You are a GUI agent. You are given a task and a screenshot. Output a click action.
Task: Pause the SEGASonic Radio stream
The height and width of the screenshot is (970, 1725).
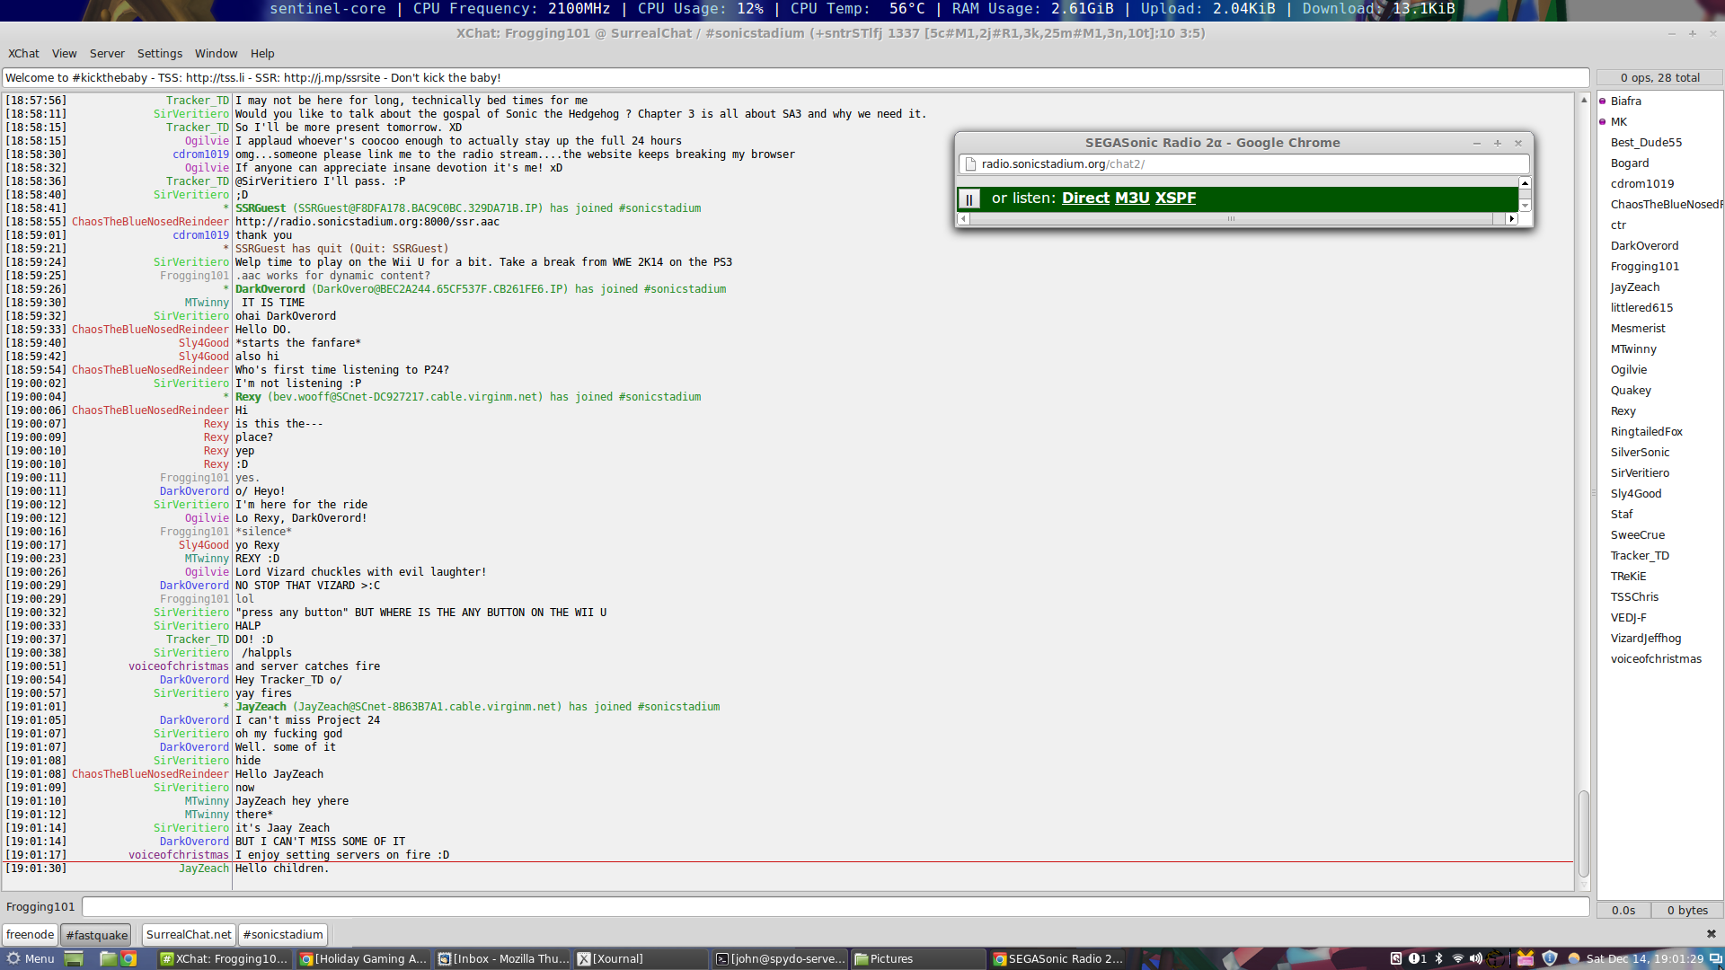(x=970, y=198)
